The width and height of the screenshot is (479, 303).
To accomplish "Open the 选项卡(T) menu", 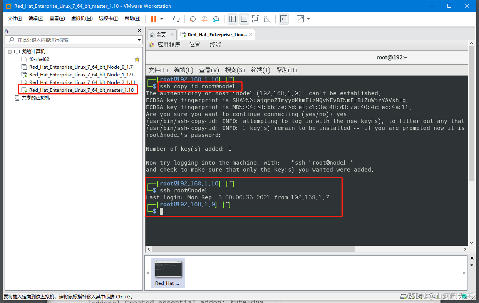I will point(109,19).
